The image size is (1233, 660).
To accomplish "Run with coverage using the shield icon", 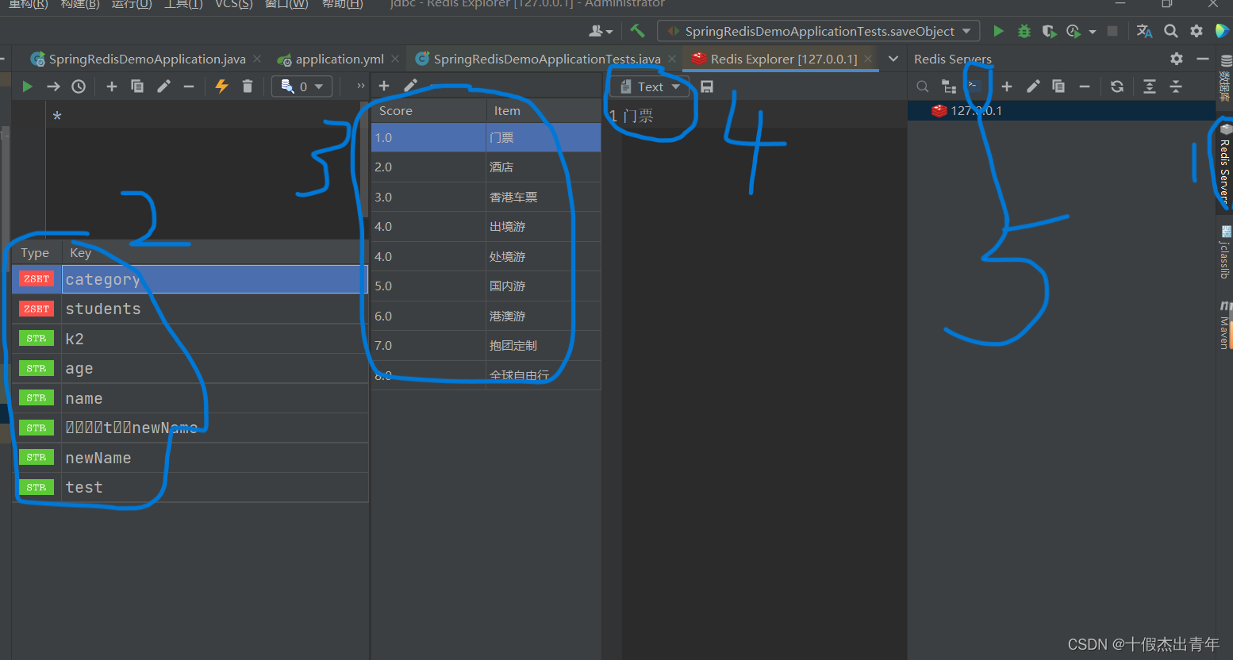I will tap(1049, 31).
